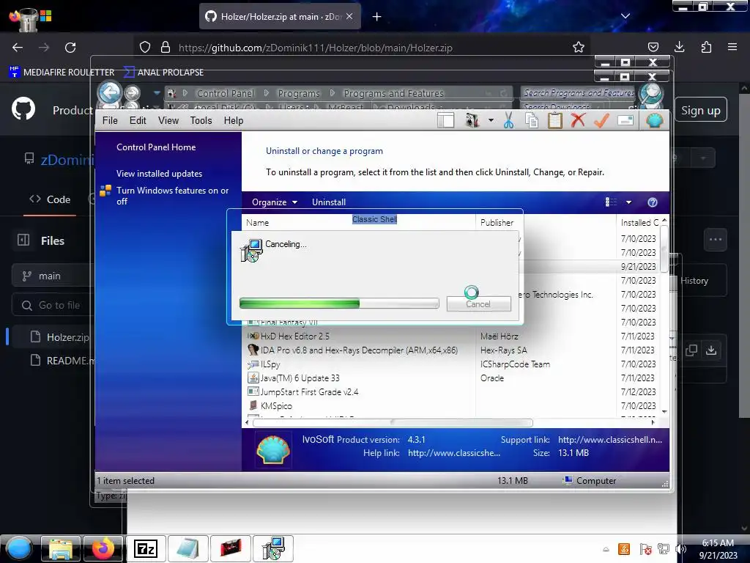Click the change view icon in command bar
The width and height of the screenshot is (750, 563).
point(611,202)
